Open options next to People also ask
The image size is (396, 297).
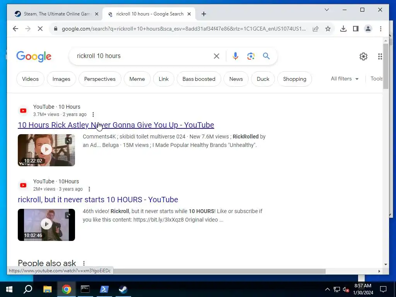click(x=84, y=263)
